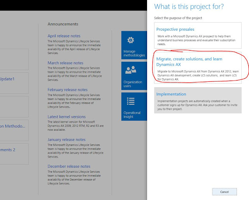Image resolution: width=249 pixels, height=200 pixels.
Task: Click the project tile ending in Methodo...
Action: coord(14,130)
